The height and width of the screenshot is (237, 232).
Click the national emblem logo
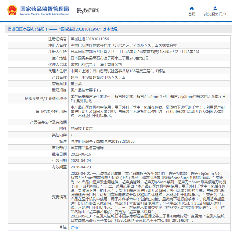[x=12, y=10]
